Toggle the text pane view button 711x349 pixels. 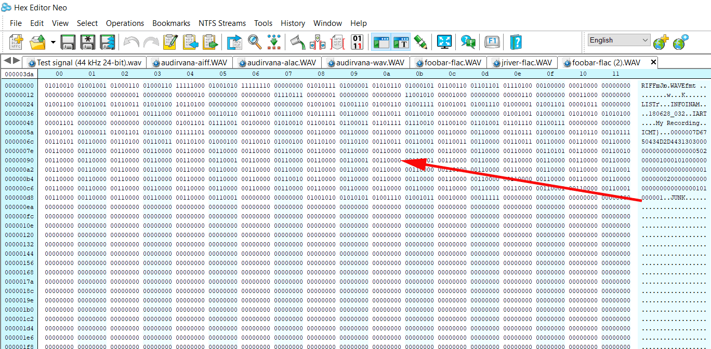(x=401, y=42)
